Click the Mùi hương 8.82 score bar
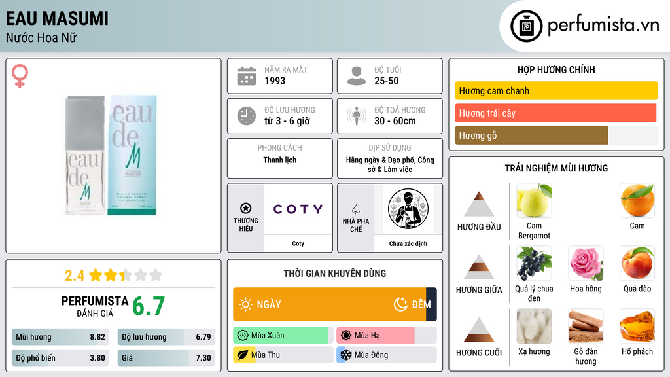The width and height of the screenshot is (670, 377). pyautogui.click(x=61, y=337)
